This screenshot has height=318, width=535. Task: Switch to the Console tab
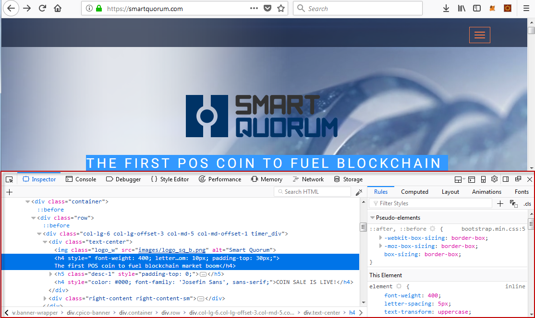pos(81,179)
